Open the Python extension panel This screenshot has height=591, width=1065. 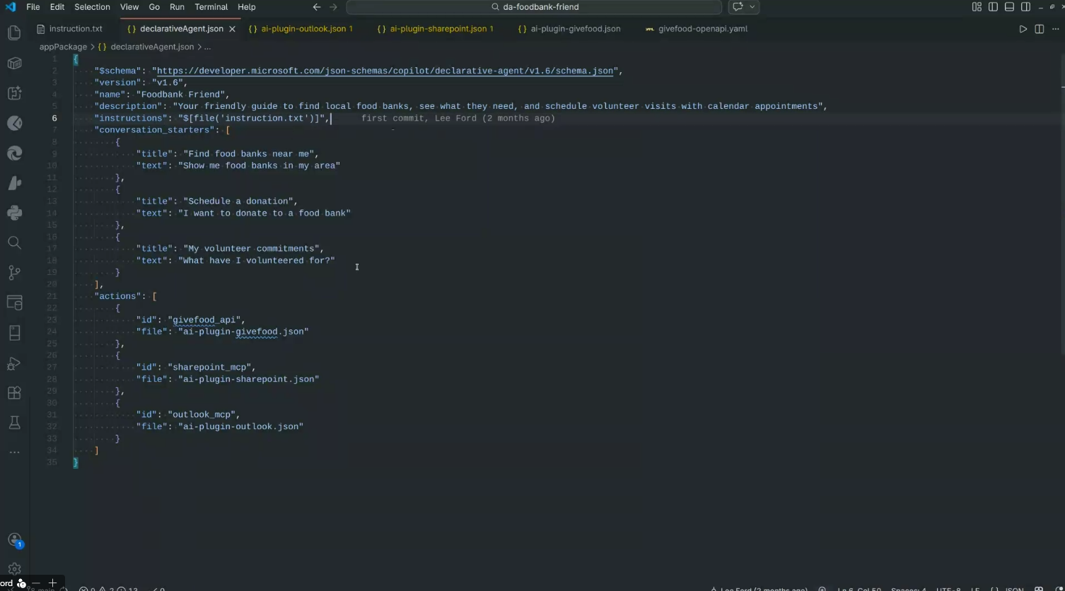pyautogui.click(x=14, y=213)
